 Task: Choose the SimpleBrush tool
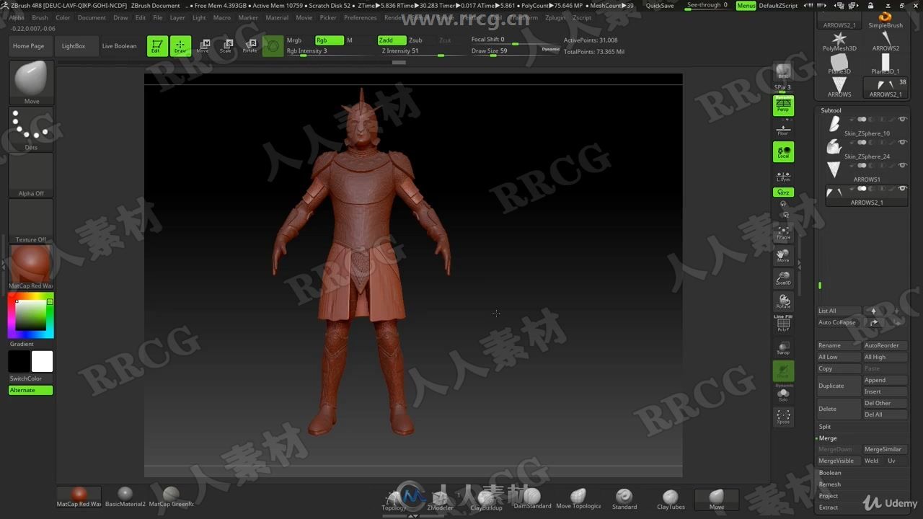point(886,19)
